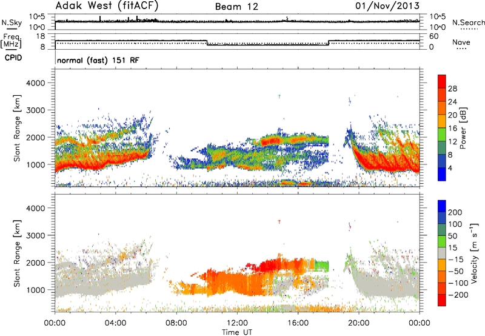This screenshot has width=485, height=336.
Task: Click the '60' Nave axis value
Action: [433, 36]
